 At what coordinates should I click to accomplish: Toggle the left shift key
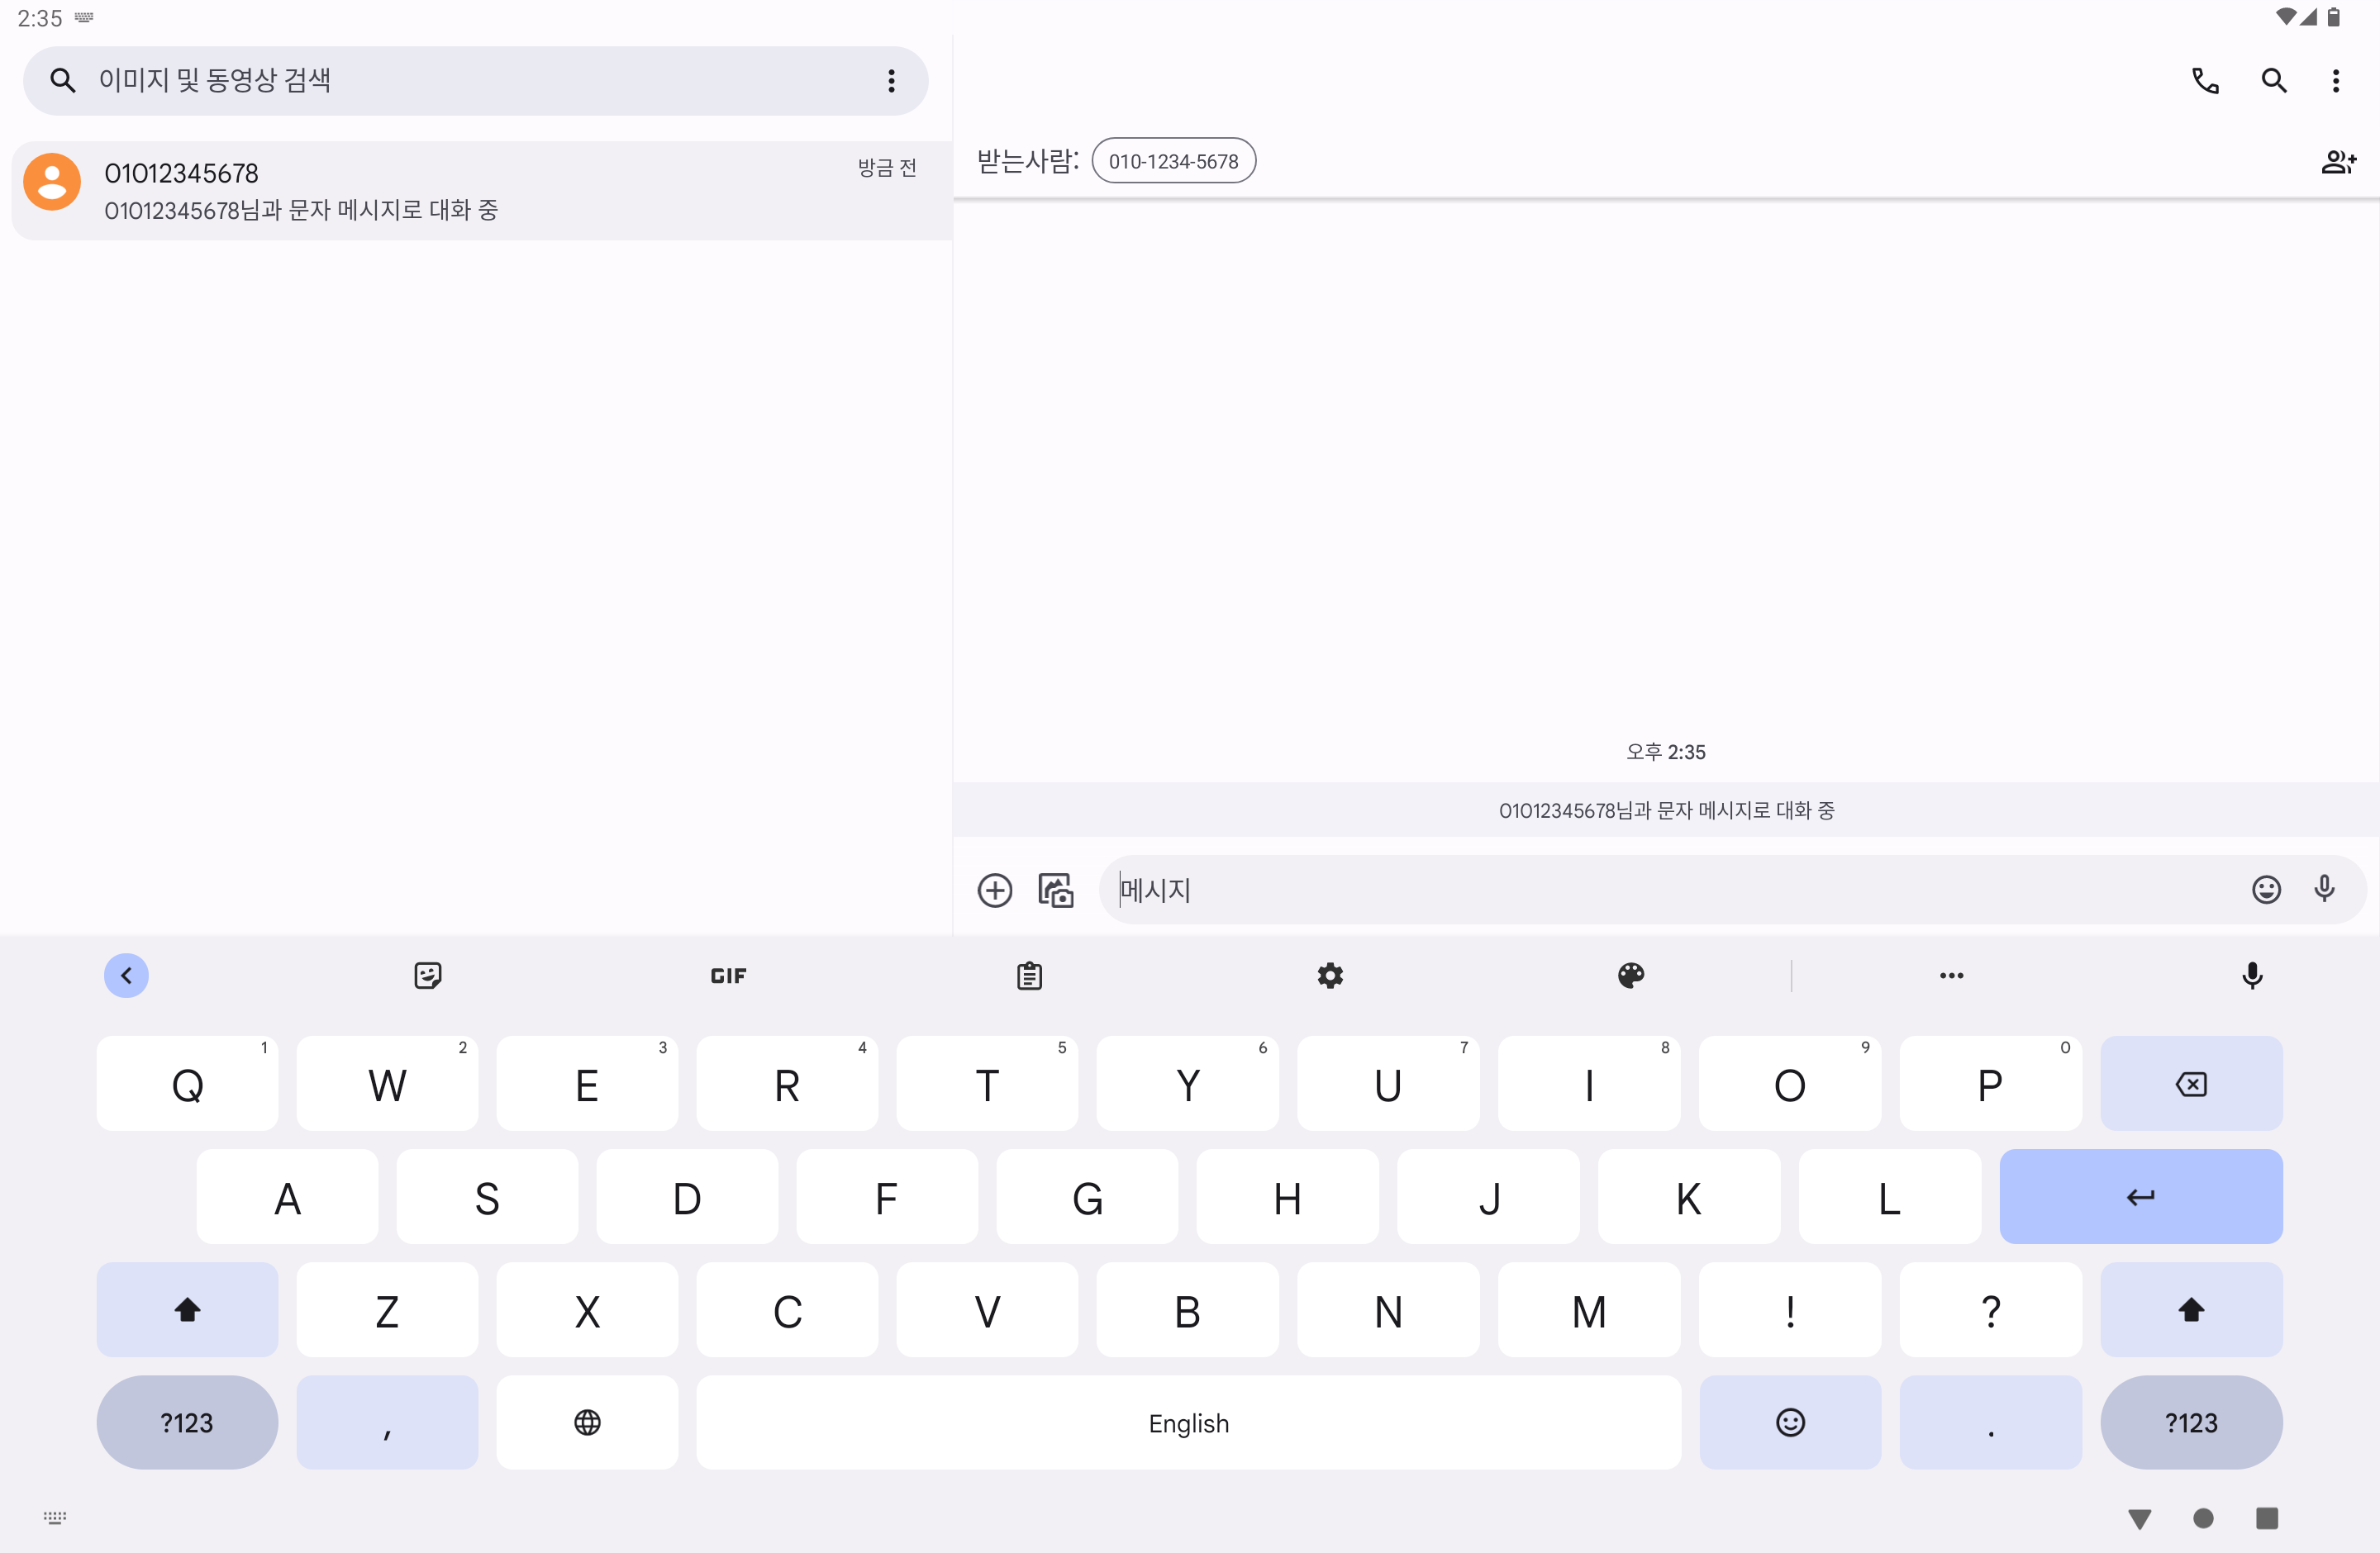[x=187, y=1309]
